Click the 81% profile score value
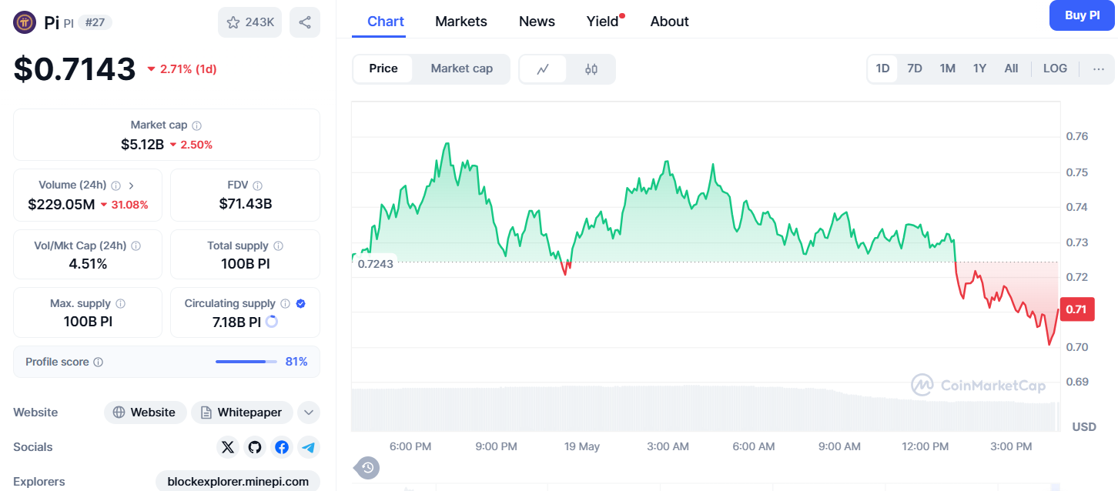1118x491 pixels. 296,362
